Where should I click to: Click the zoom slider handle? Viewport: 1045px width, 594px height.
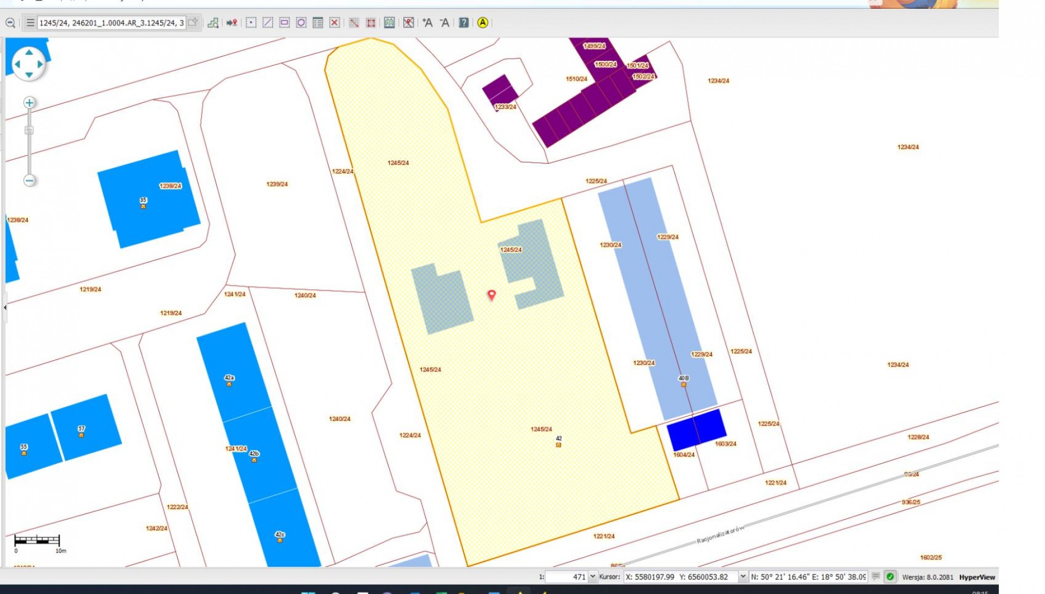pyautogui.click(x=29, y=131)
